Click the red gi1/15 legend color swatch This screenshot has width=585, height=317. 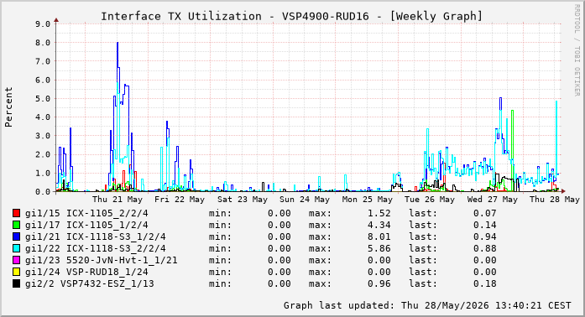click(x=16, y=213)
